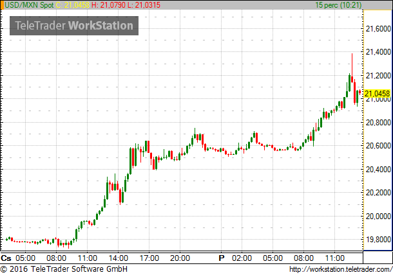
Task: Click the yellow 21,0458 current price tag
Action: pos(377,94)
